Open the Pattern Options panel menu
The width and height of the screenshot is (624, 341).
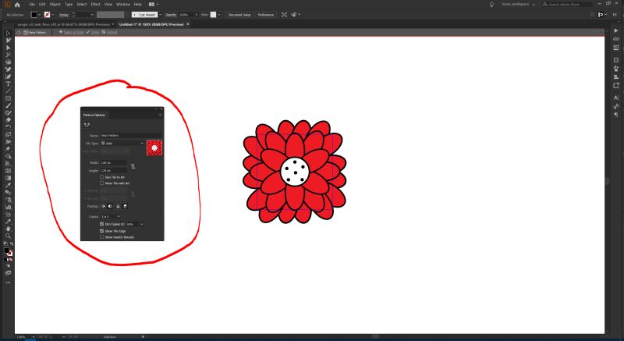tap(161, 115)
